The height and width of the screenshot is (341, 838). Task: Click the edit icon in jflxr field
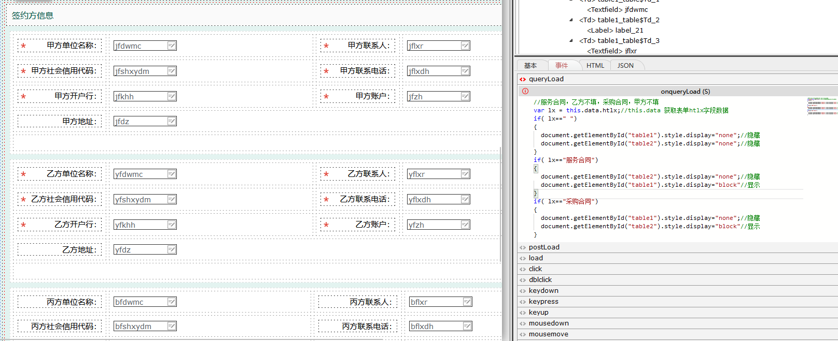coord(465,46)
